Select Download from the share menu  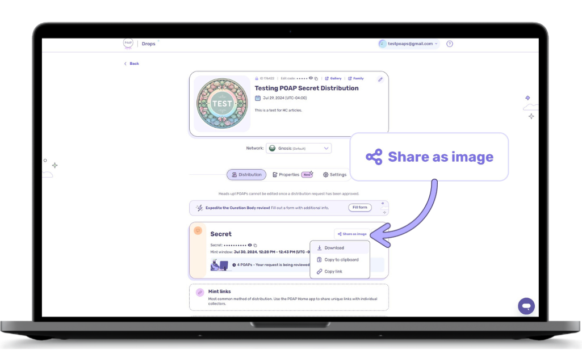pyautogui.click(x=334, y=248)
